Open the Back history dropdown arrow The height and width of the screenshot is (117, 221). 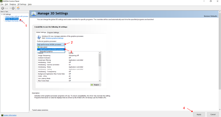click(10, 8)
